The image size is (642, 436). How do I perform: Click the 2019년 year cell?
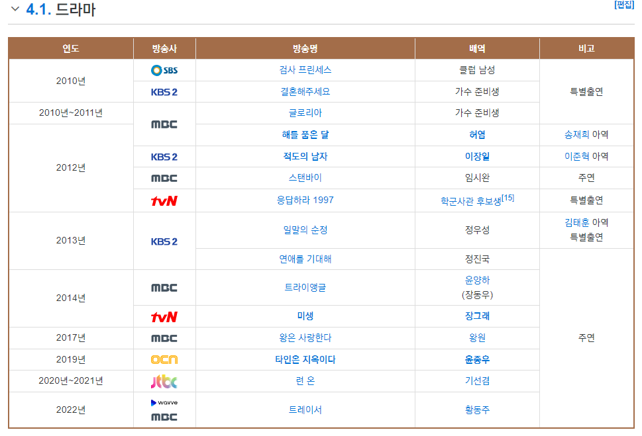point(71,359)
